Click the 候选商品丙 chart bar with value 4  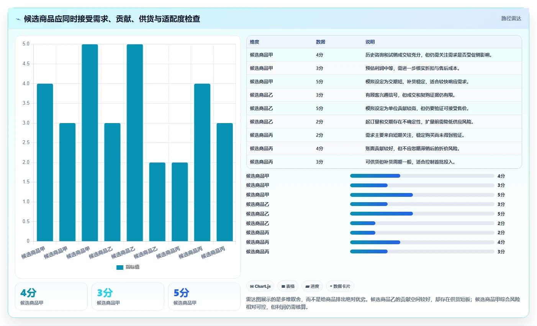point(202,162)
